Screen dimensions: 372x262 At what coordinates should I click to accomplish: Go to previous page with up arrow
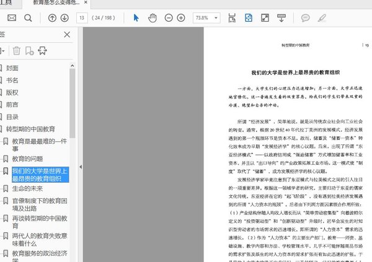51,18
